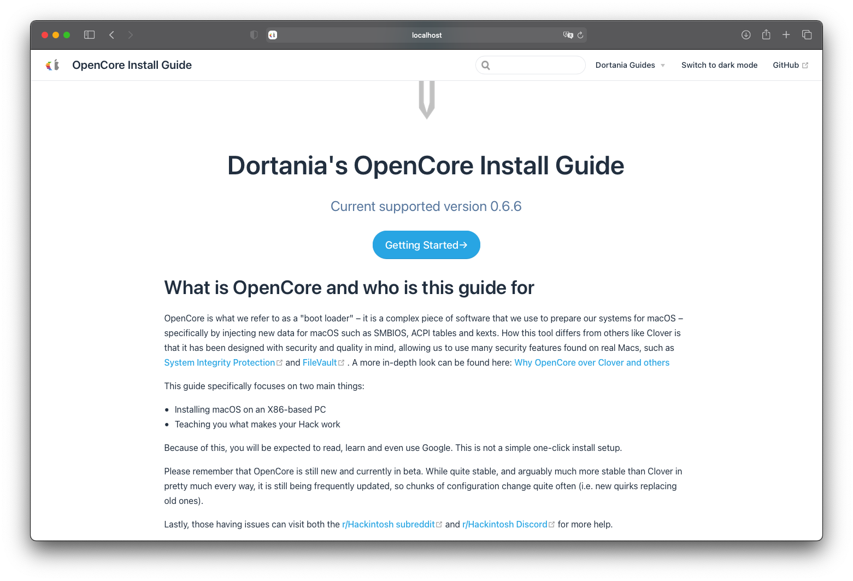Click 'Teaching you what makes your Hack work'

pos(257,424)
